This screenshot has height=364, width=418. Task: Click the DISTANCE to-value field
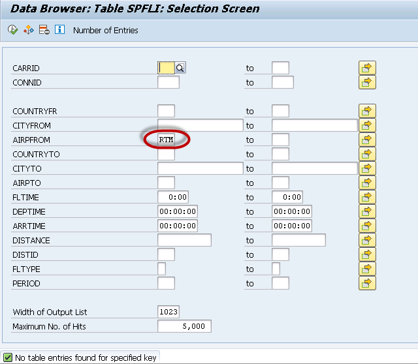point(298,241)
